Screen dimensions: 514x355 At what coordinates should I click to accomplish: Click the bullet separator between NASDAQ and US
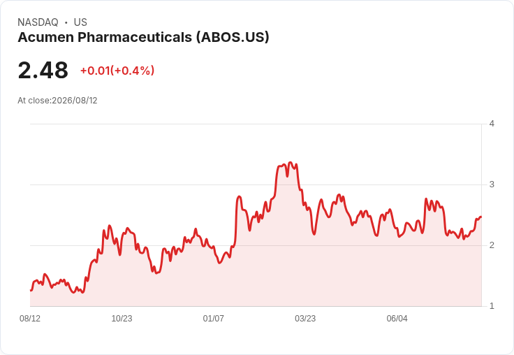66,22
